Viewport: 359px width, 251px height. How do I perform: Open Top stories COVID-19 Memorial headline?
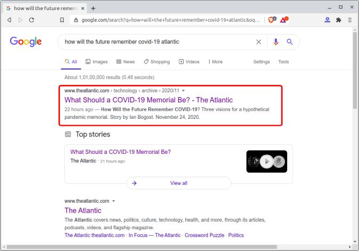coord(120,152)
